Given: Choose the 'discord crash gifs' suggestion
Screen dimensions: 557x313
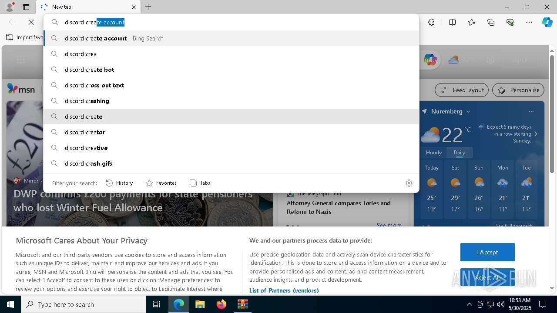Looking at the screenshot, I should (231, 163).
